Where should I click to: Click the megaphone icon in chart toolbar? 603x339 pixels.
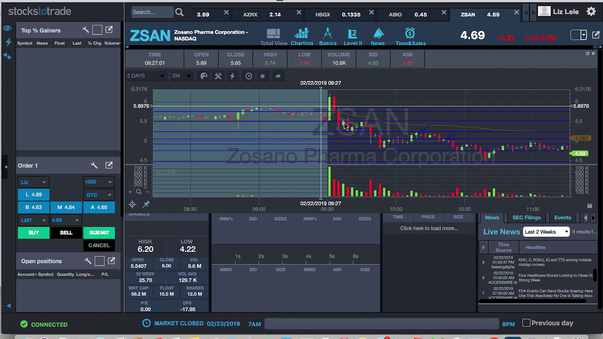click(278, 76)
